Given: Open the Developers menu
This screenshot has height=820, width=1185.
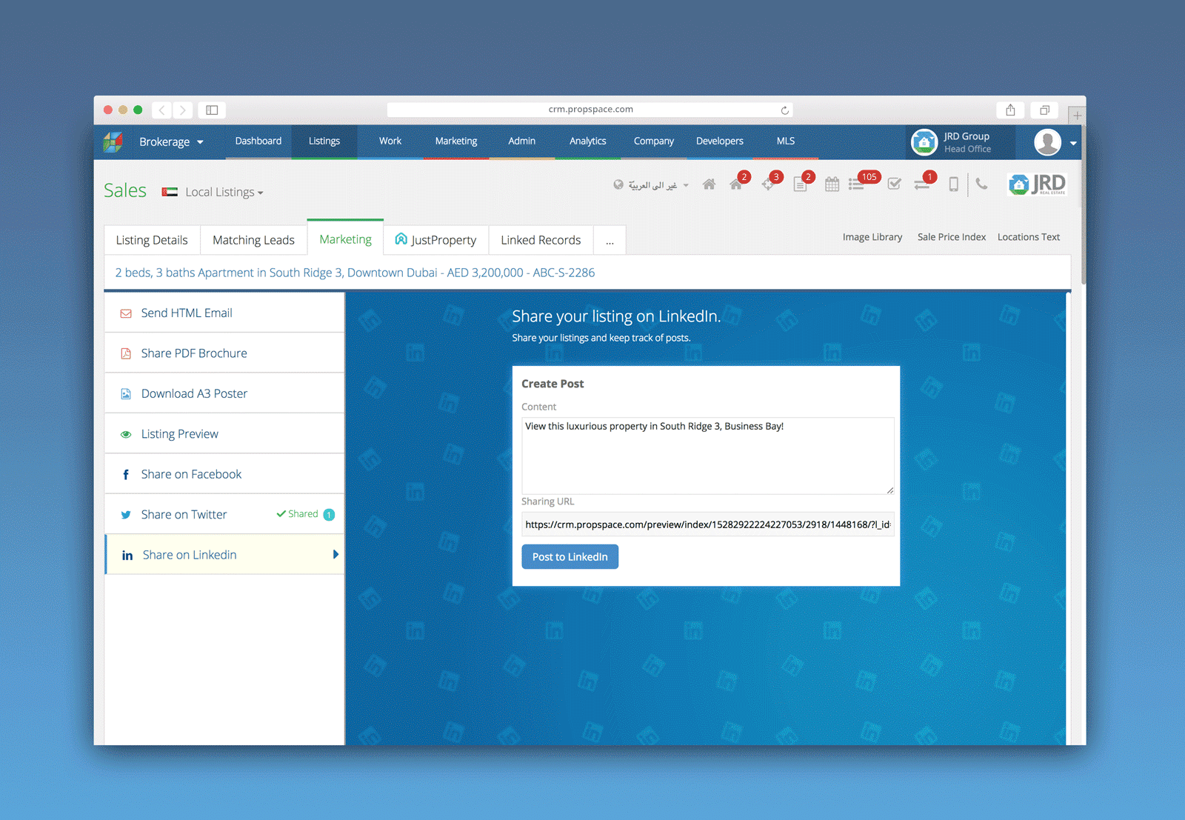Looking at the screenshot, I should pyautogui.click(x=720, y=141).
